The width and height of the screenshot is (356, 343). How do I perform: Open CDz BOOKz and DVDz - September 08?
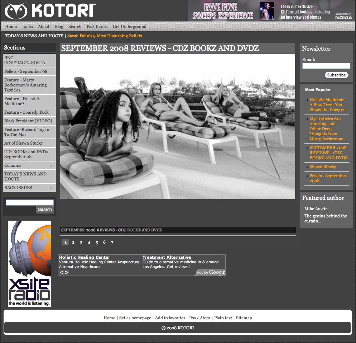[x=29, y=154]
